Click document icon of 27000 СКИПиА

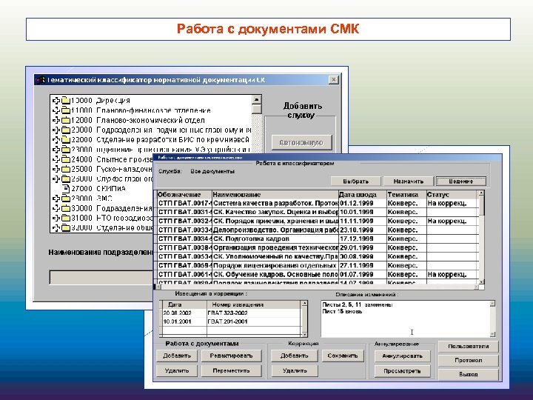[x=66, y=189]
